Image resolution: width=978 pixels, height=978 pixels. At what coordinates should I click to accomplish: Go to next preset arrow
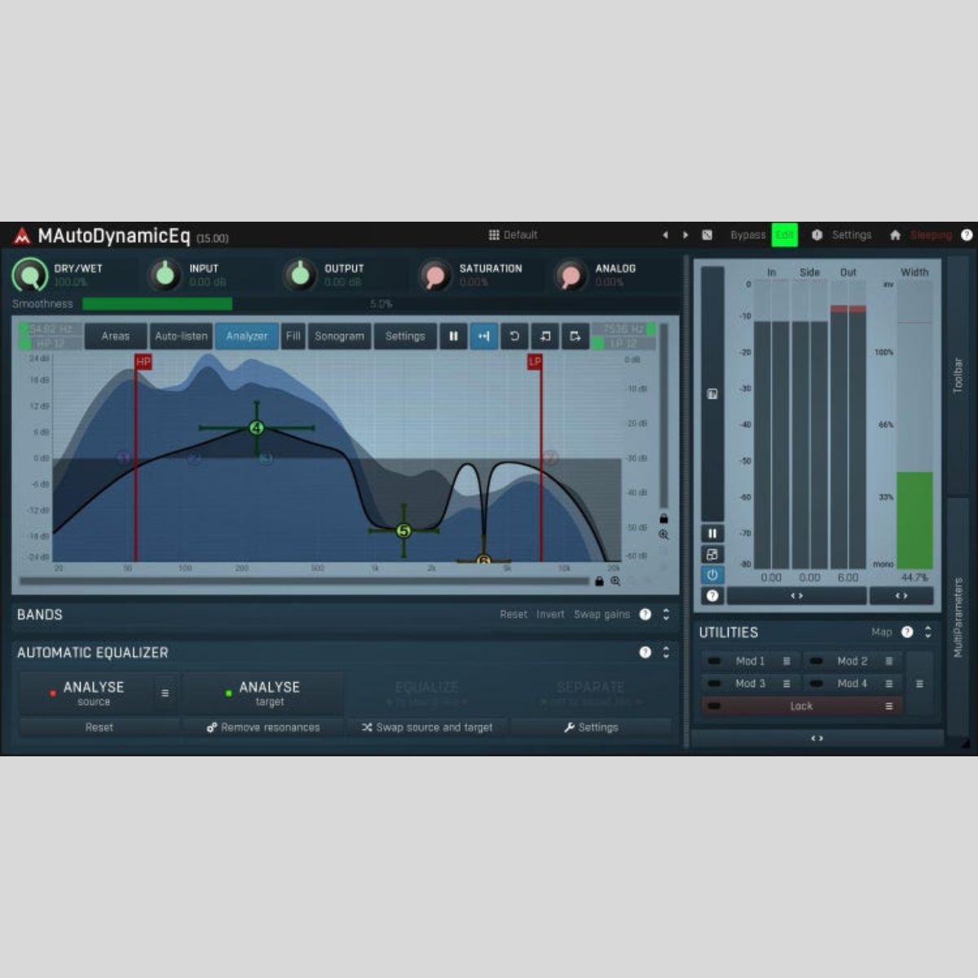685,235
